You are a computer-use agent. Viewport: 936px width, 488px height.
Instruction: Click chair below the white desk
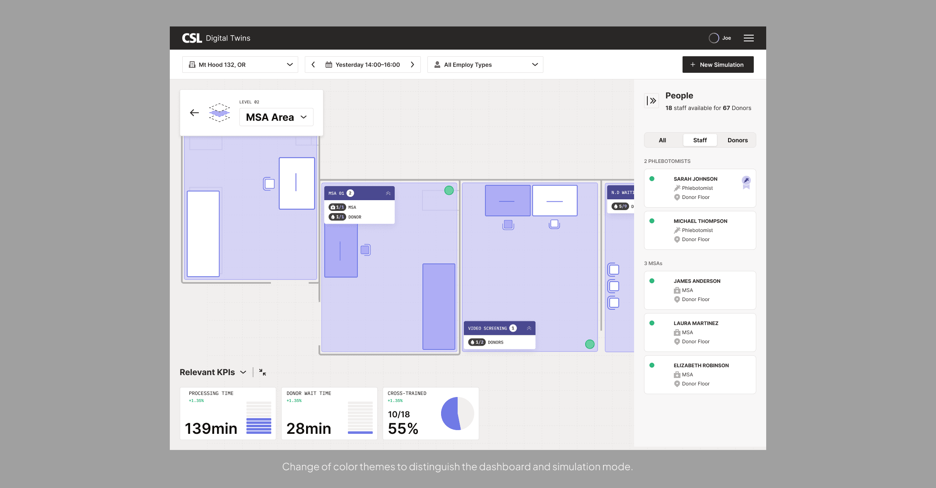(x=554, y=224)
